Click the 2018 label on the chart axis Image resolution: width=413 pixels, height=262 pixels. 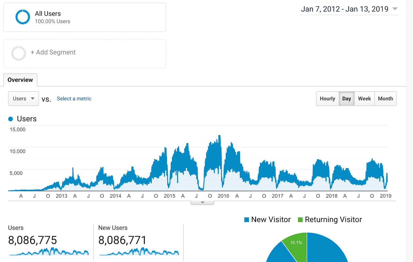pos(331,196)
